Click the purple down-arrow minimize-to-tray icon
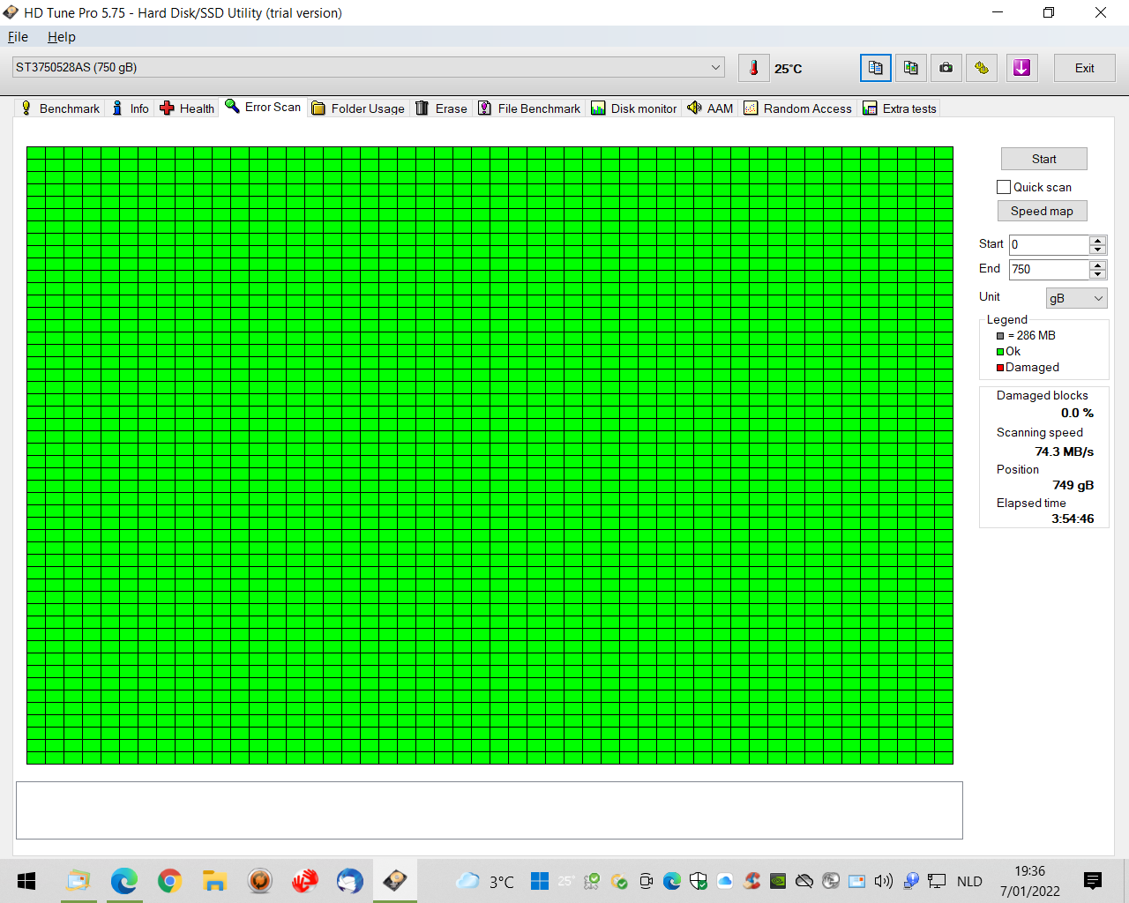Image resolution: width=1129 pixels, height=903 pixels. [1021, 68]
